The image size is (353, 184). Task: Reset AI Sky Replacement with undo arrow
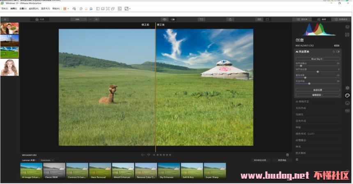(x=334, y=52)
